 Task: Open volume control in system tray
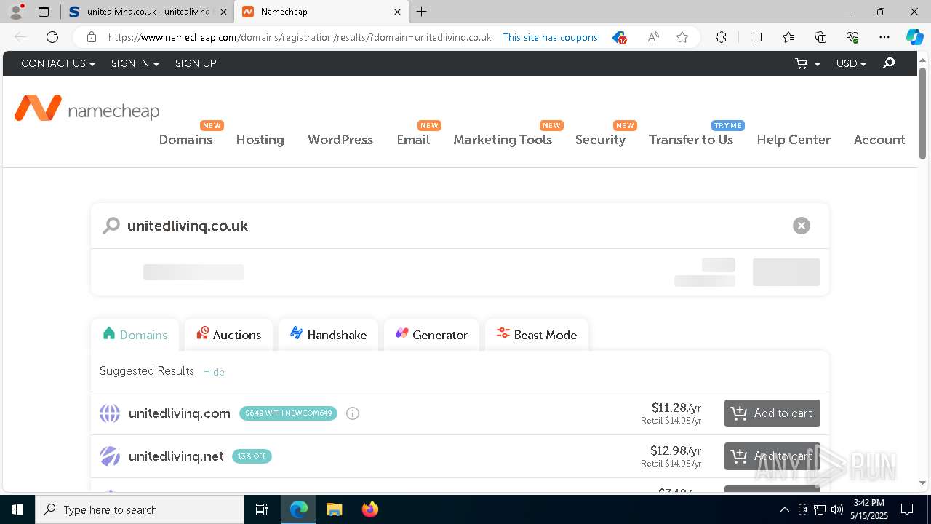pyautogui.click(x=837, y=509)
